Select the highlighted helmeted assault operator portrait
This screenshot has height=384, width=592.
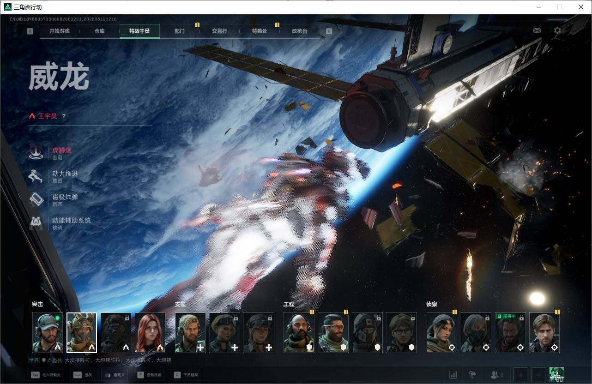(x=82, y=333)
